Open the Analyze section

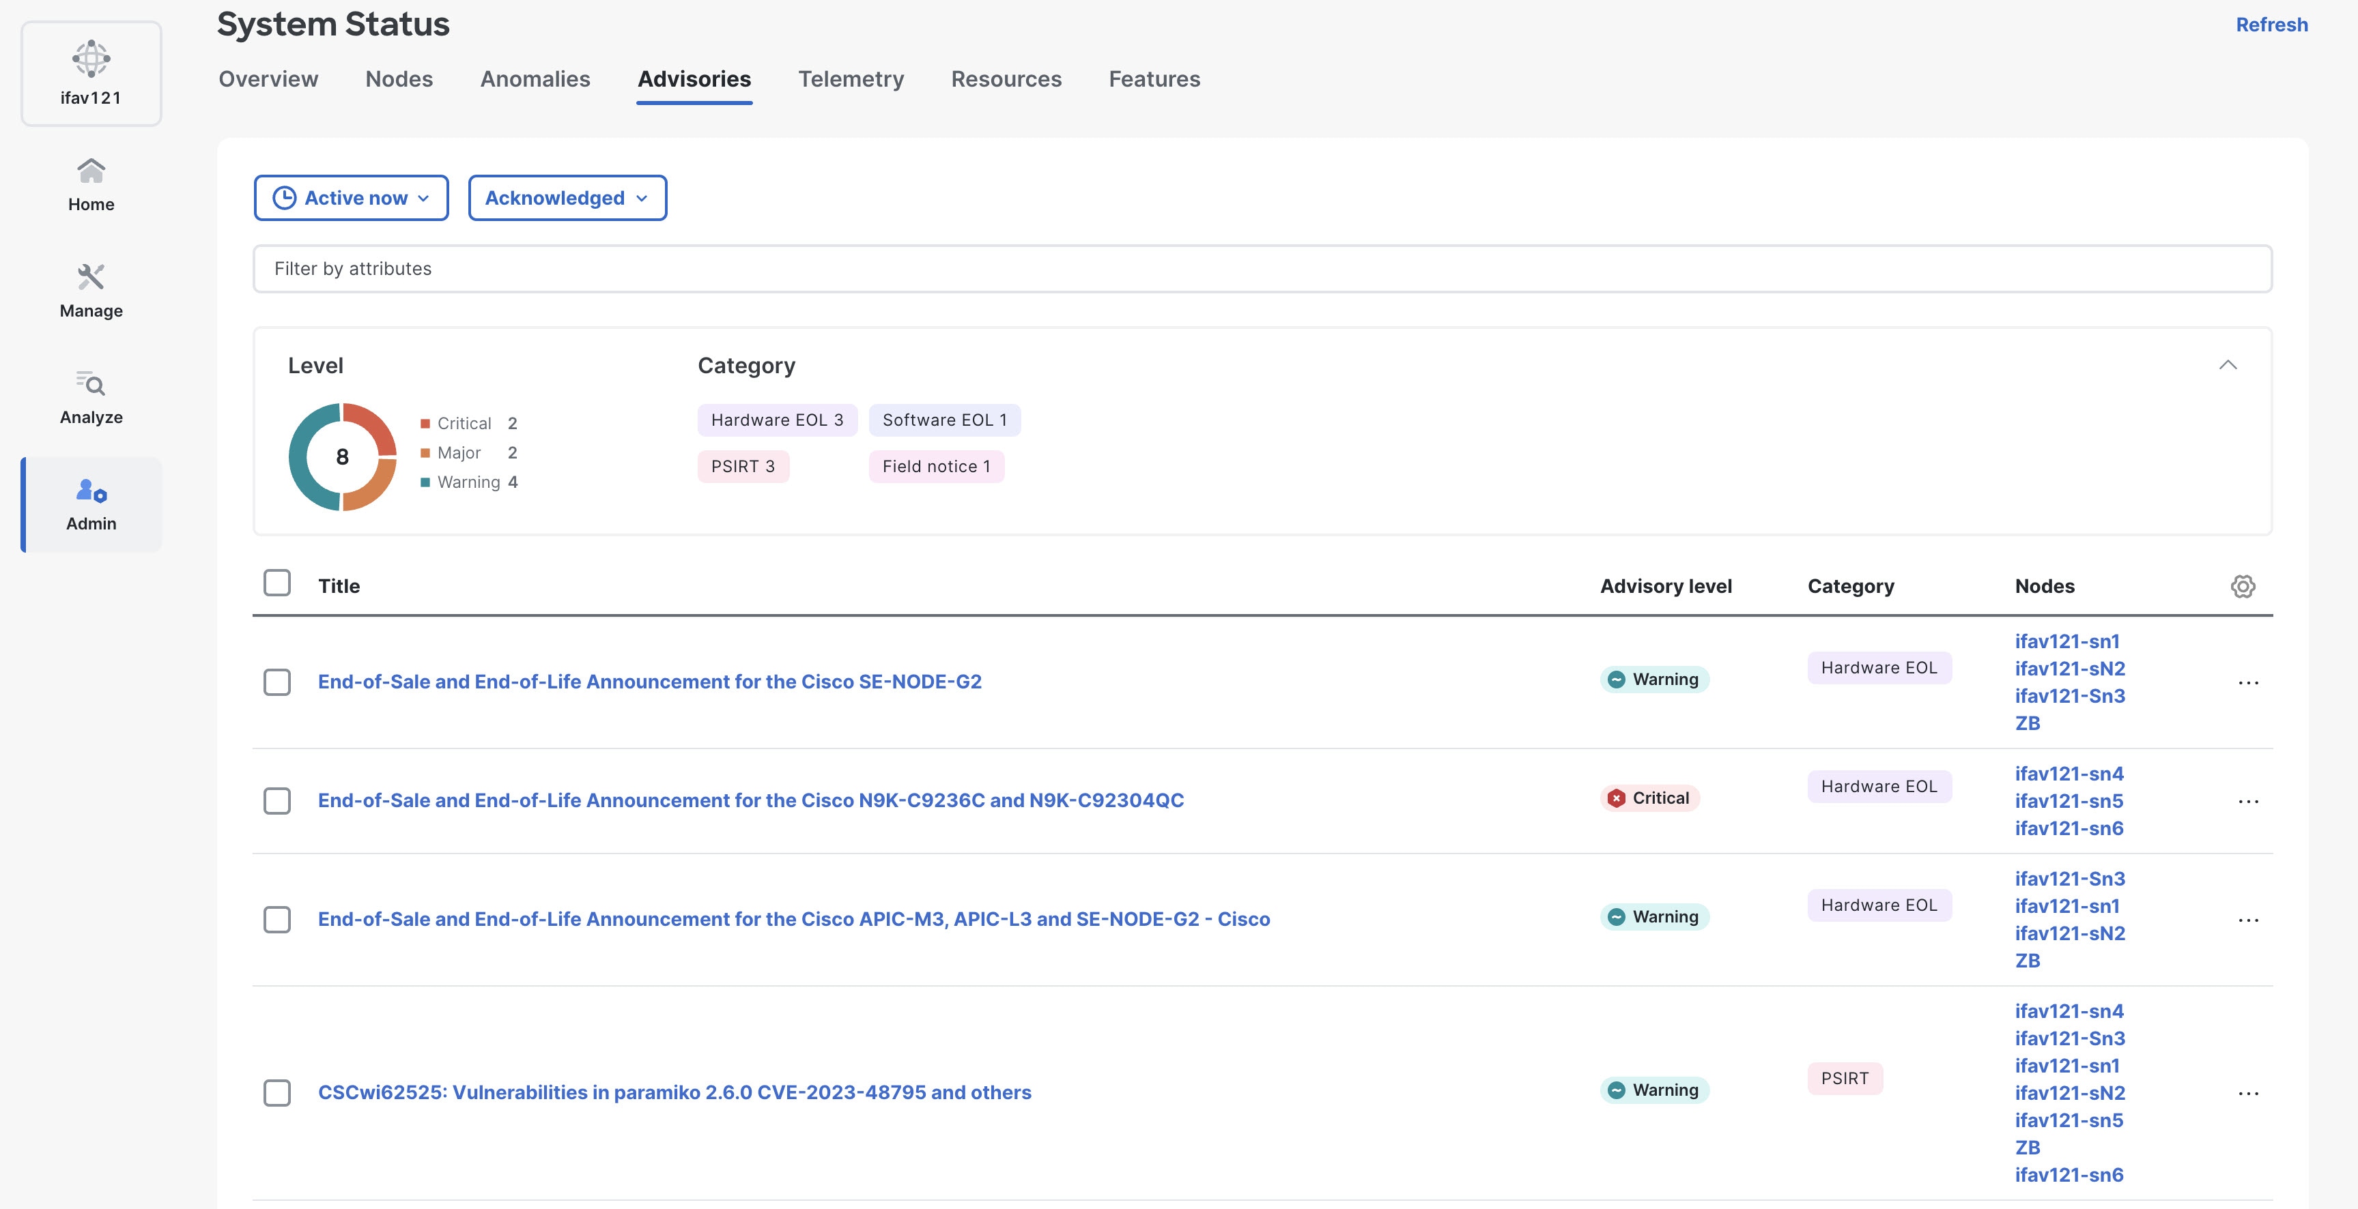tap(91, 397)
